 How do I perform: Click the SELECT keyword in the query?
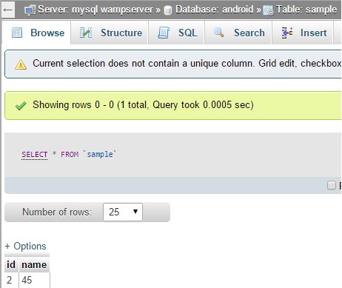click(x=34, y=155)
